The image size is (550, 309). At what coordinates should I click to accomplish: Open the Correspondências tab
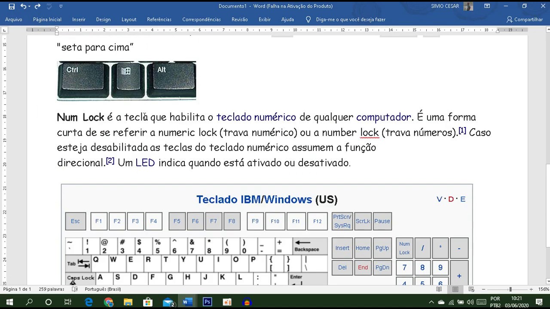tap(202, 19)
